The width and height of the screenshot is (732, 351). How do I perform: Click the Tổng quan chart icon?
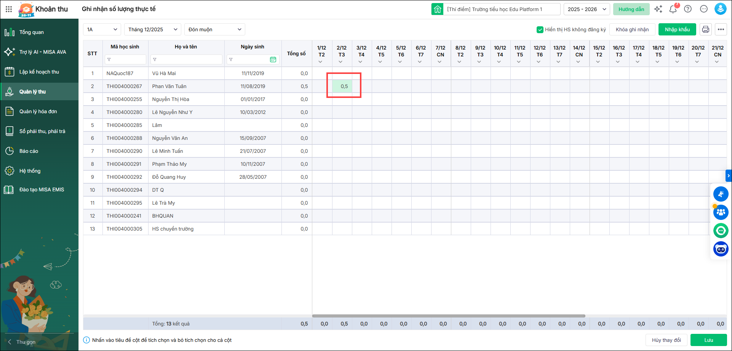(10, 32)
